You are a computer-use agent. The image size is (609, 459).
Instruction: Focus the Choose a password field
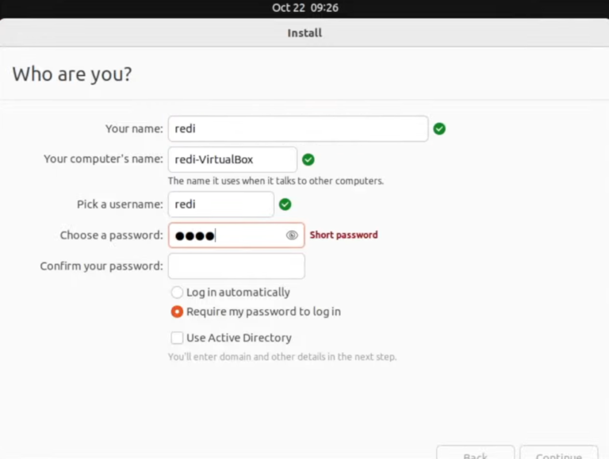click(x=226, y=235)
